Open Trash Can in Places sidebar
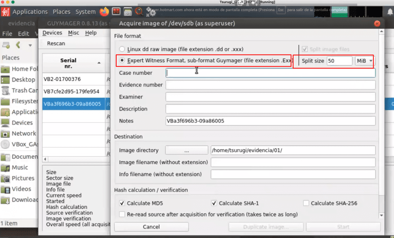The height and width of the screenshot is (238, 394). tap(19, 90)
